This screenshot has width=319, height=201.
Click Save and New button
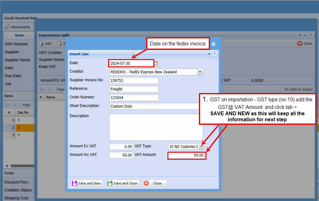point(86,183)
